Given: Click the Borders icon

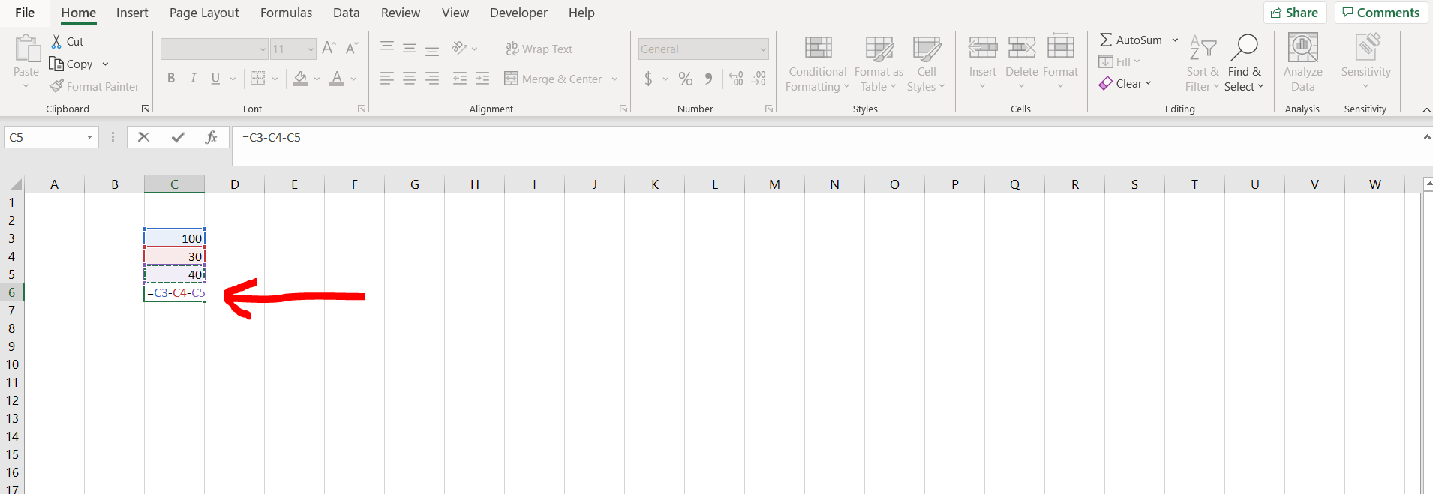Looking at the screenshot, I should pyautogui.click(x=257, y=79).
